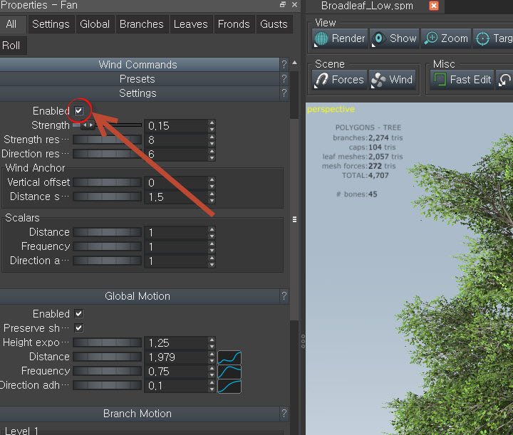Select the All properties tab
This screenshot has height=435, width=513.
click(x=11, y=24)
